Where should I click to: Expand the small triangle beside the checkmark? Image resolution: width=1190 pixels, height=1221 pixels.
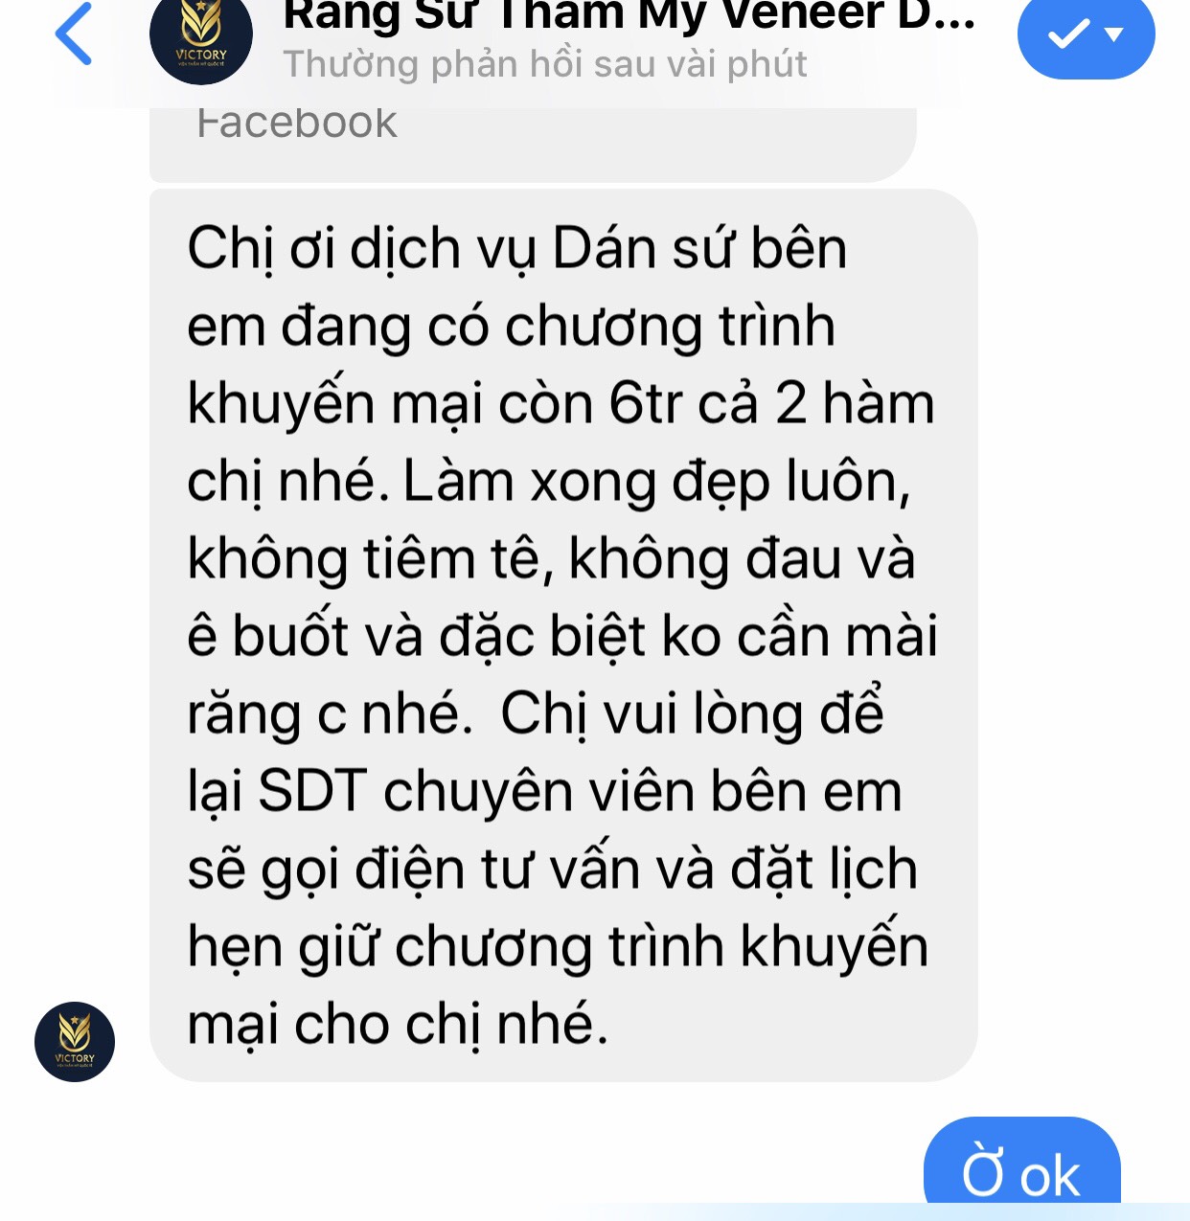(1113, 35)
